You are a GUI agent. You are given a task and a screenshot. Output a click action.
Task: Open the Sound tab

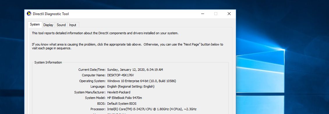[x=61, y=25]
